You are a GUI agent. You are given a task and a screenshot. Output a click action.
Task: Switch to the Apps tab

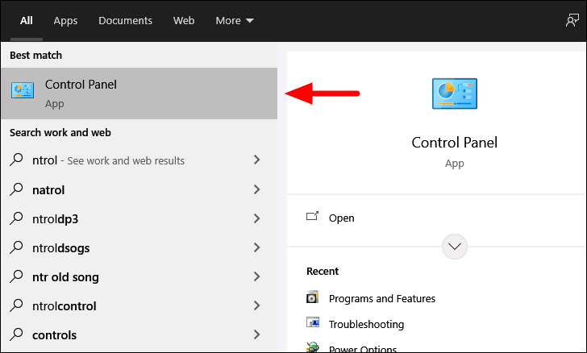[65, 21]
